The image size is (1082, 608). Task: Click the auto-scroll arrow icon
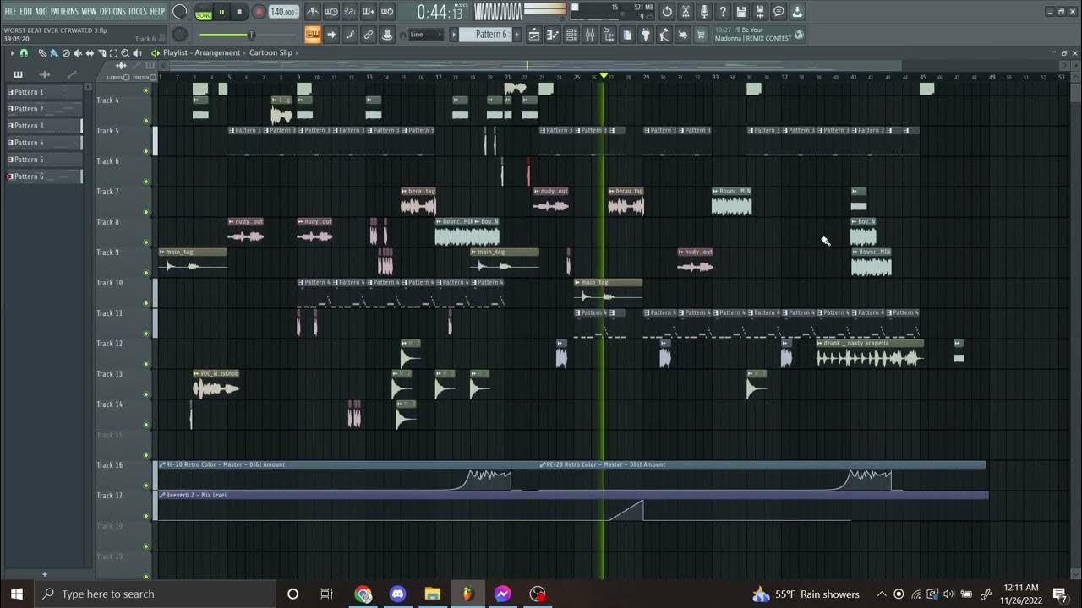click(x=331, y=35)
